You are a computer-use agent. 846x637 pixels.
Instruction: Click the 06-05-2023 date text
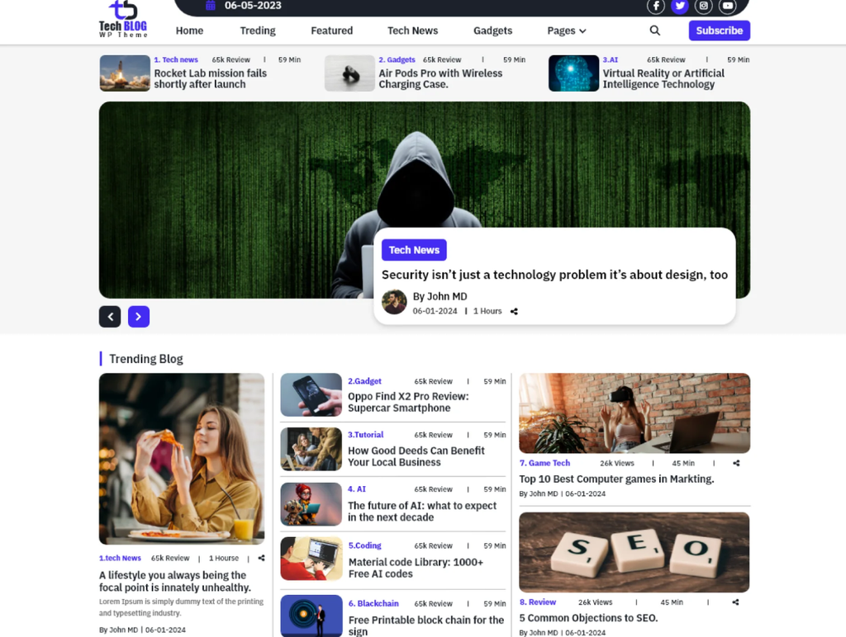point(253,6)
